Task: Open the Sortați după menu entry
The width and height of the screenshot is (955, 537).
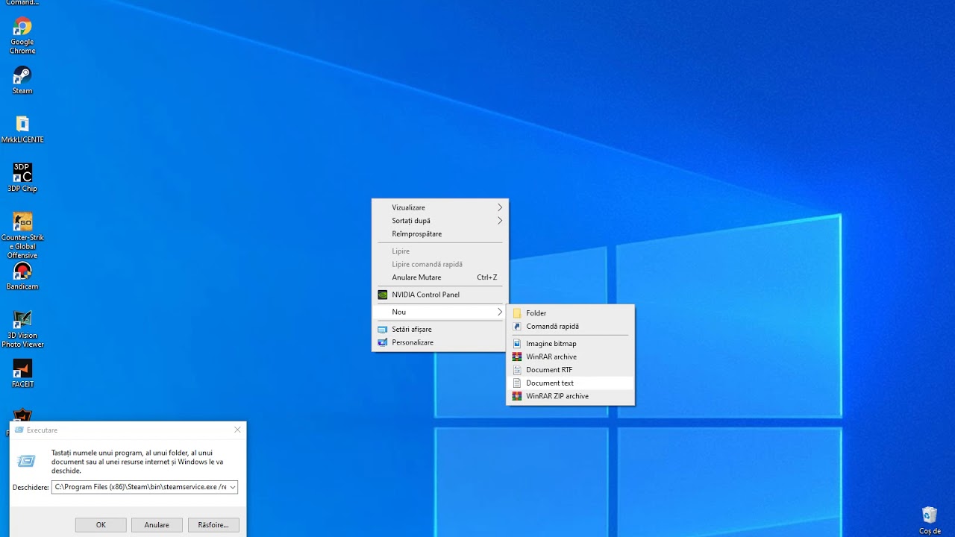Action: click(x=440, y=221)
